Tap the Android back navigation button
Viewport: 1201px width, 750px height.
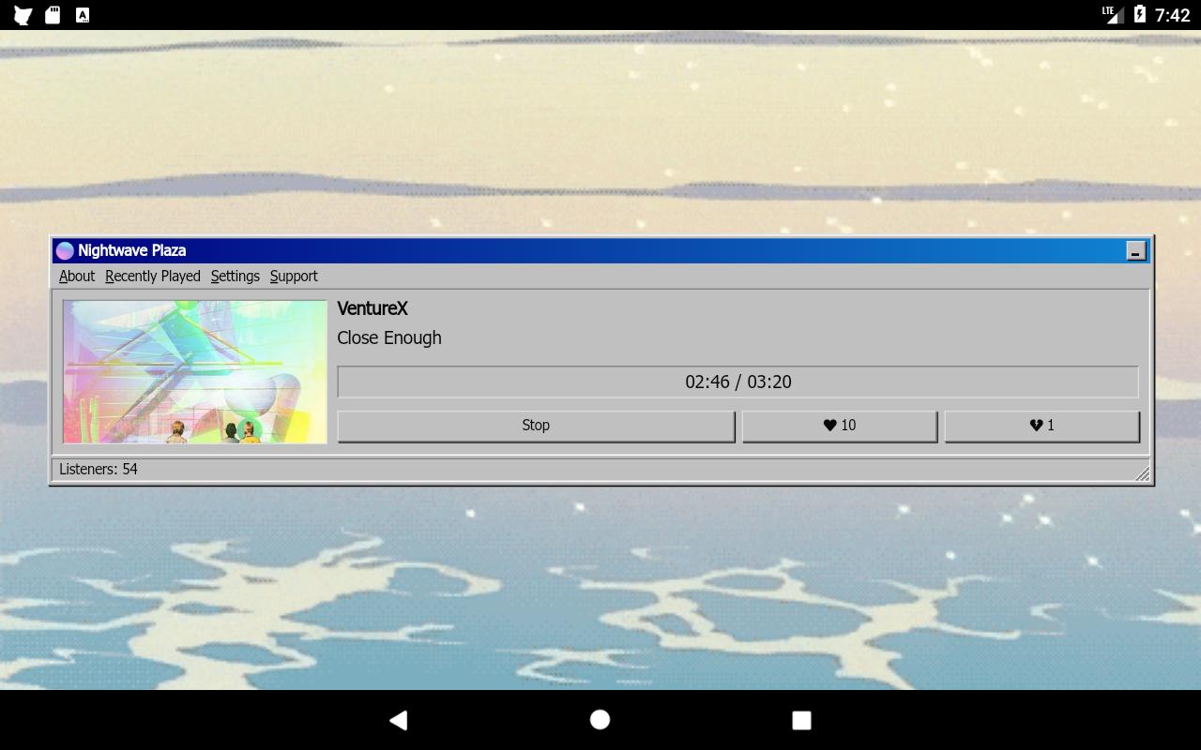point(399,720)
